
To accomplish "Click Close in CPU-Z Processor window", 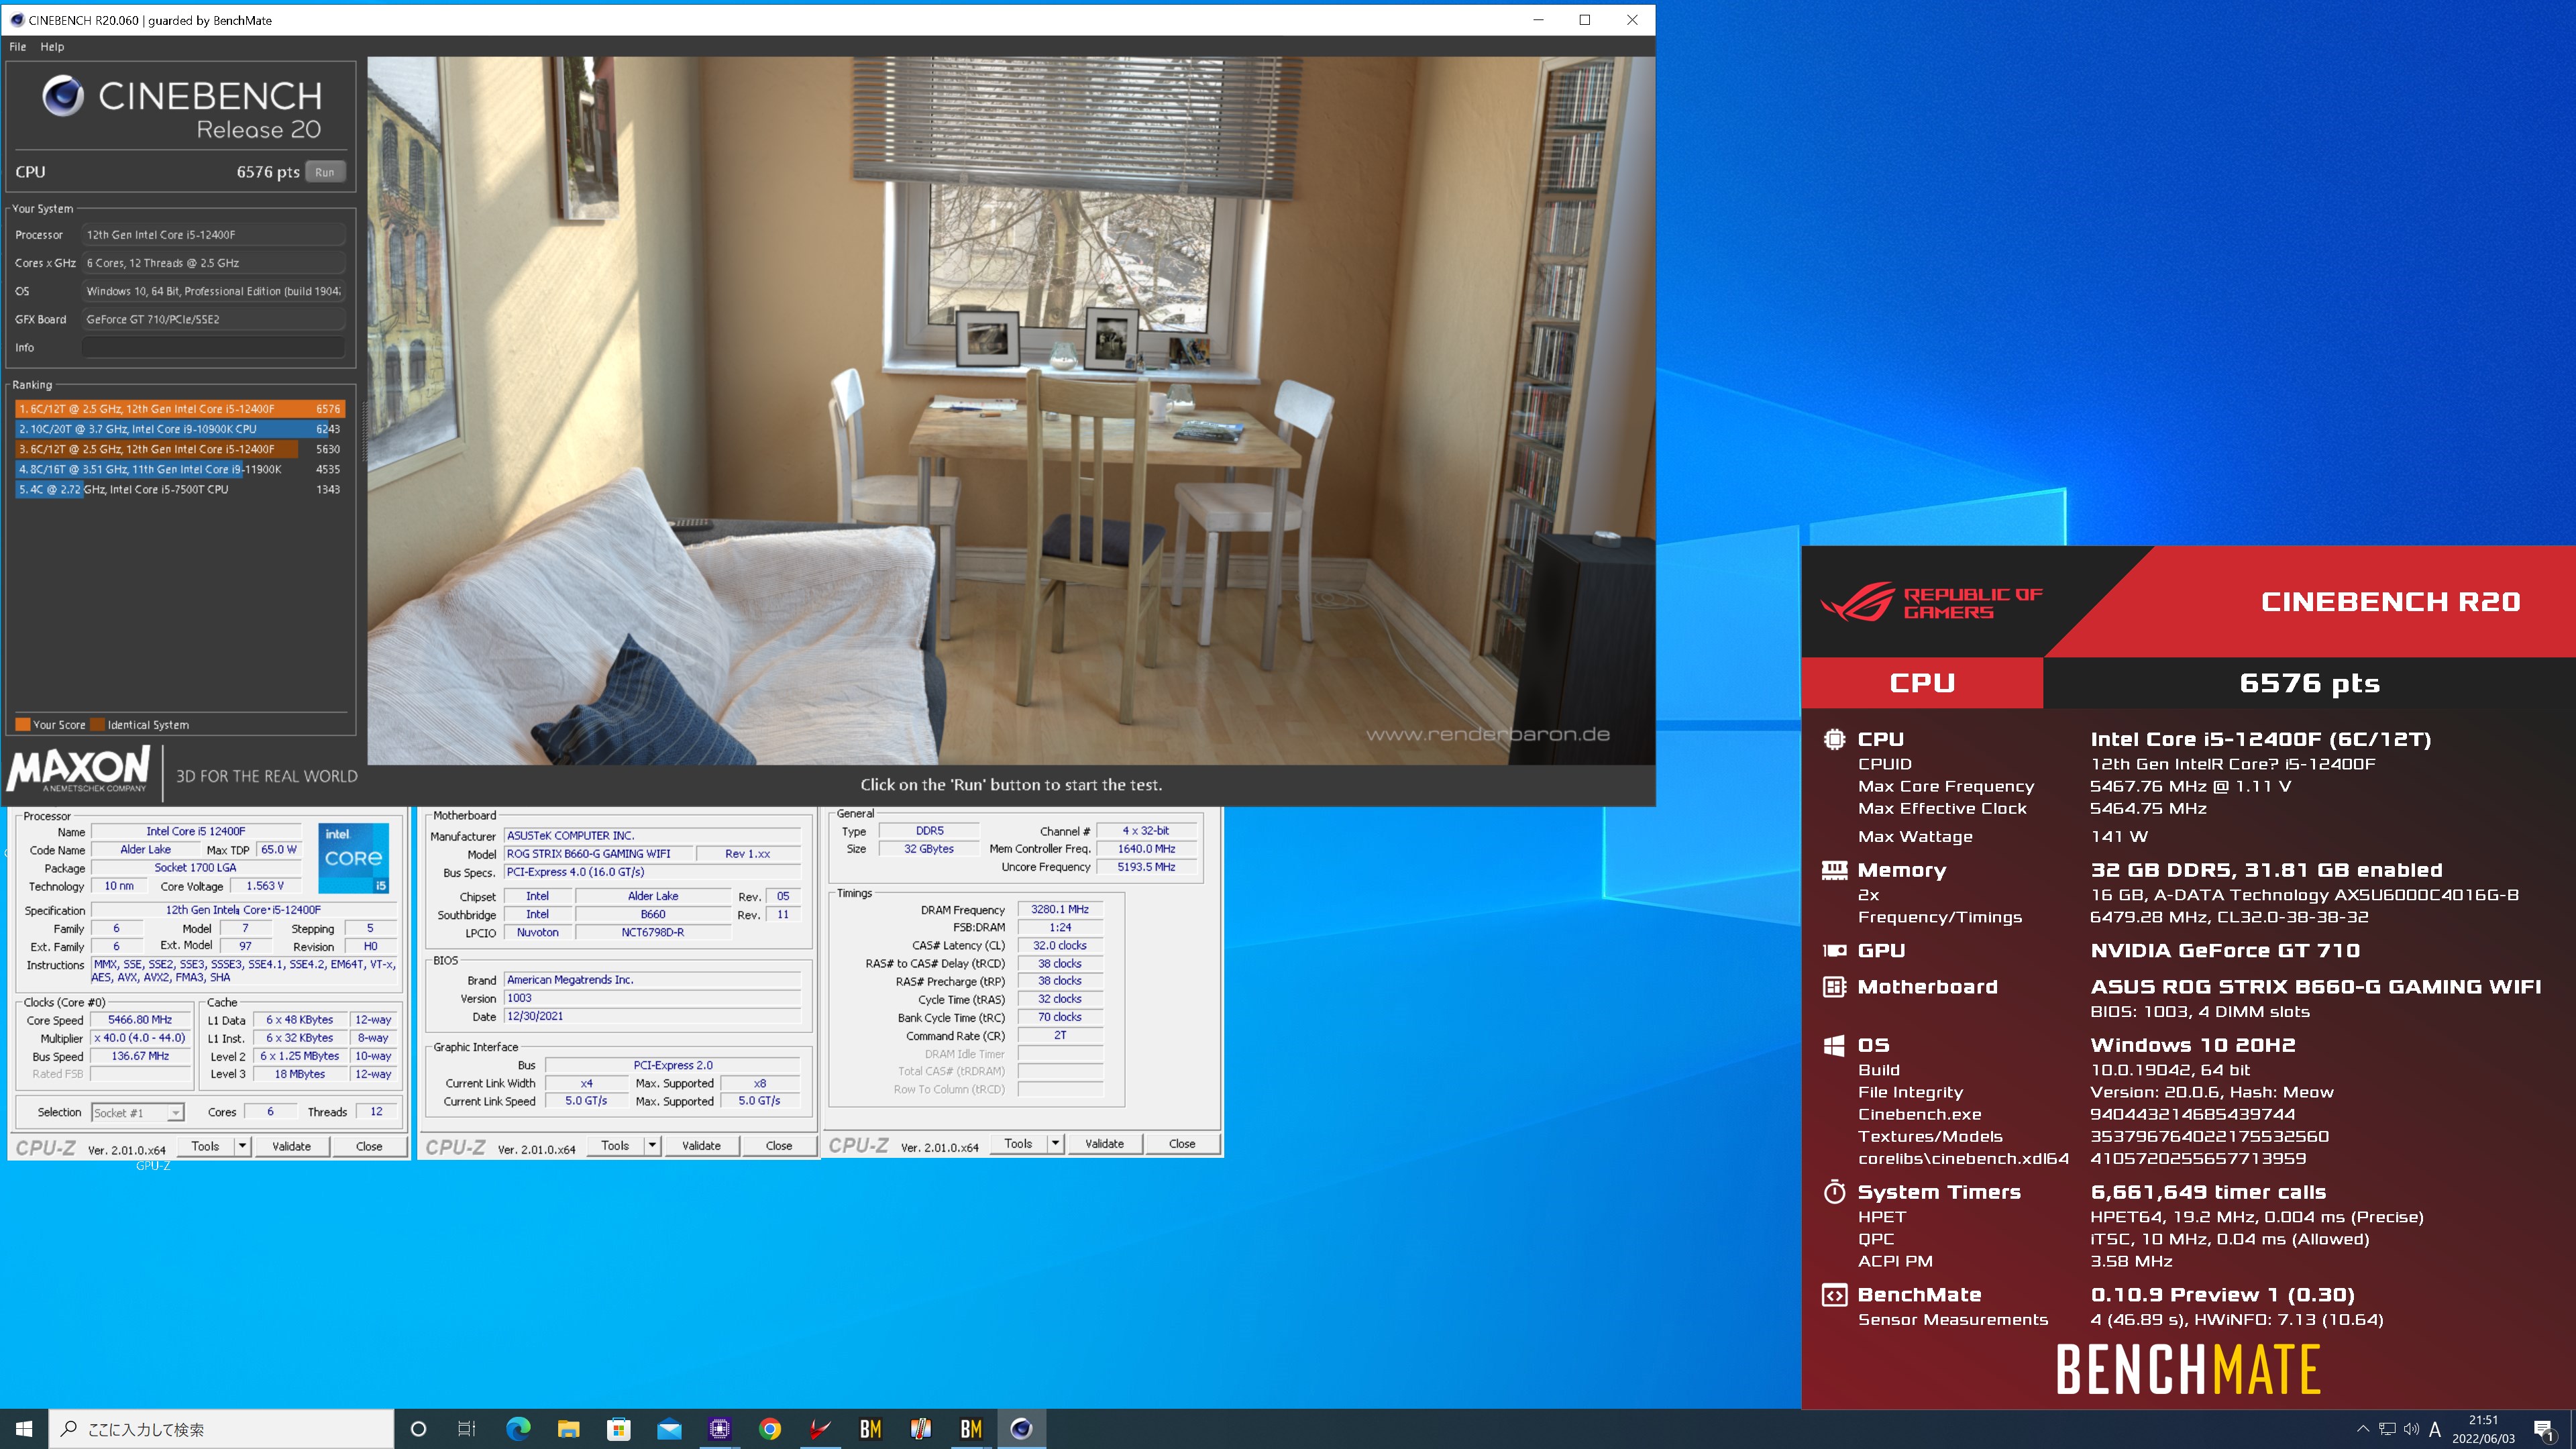I will [x=369, y=1146].
